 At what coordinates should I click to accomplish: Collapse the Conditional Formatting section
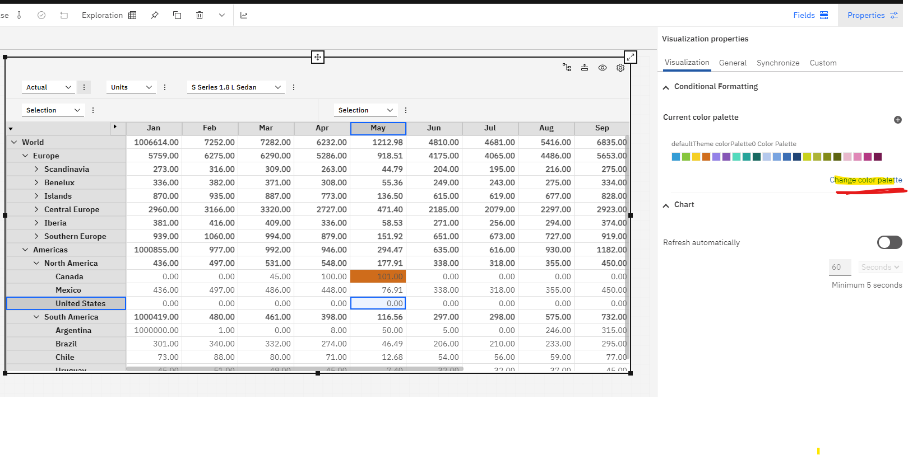coord(666,87)
